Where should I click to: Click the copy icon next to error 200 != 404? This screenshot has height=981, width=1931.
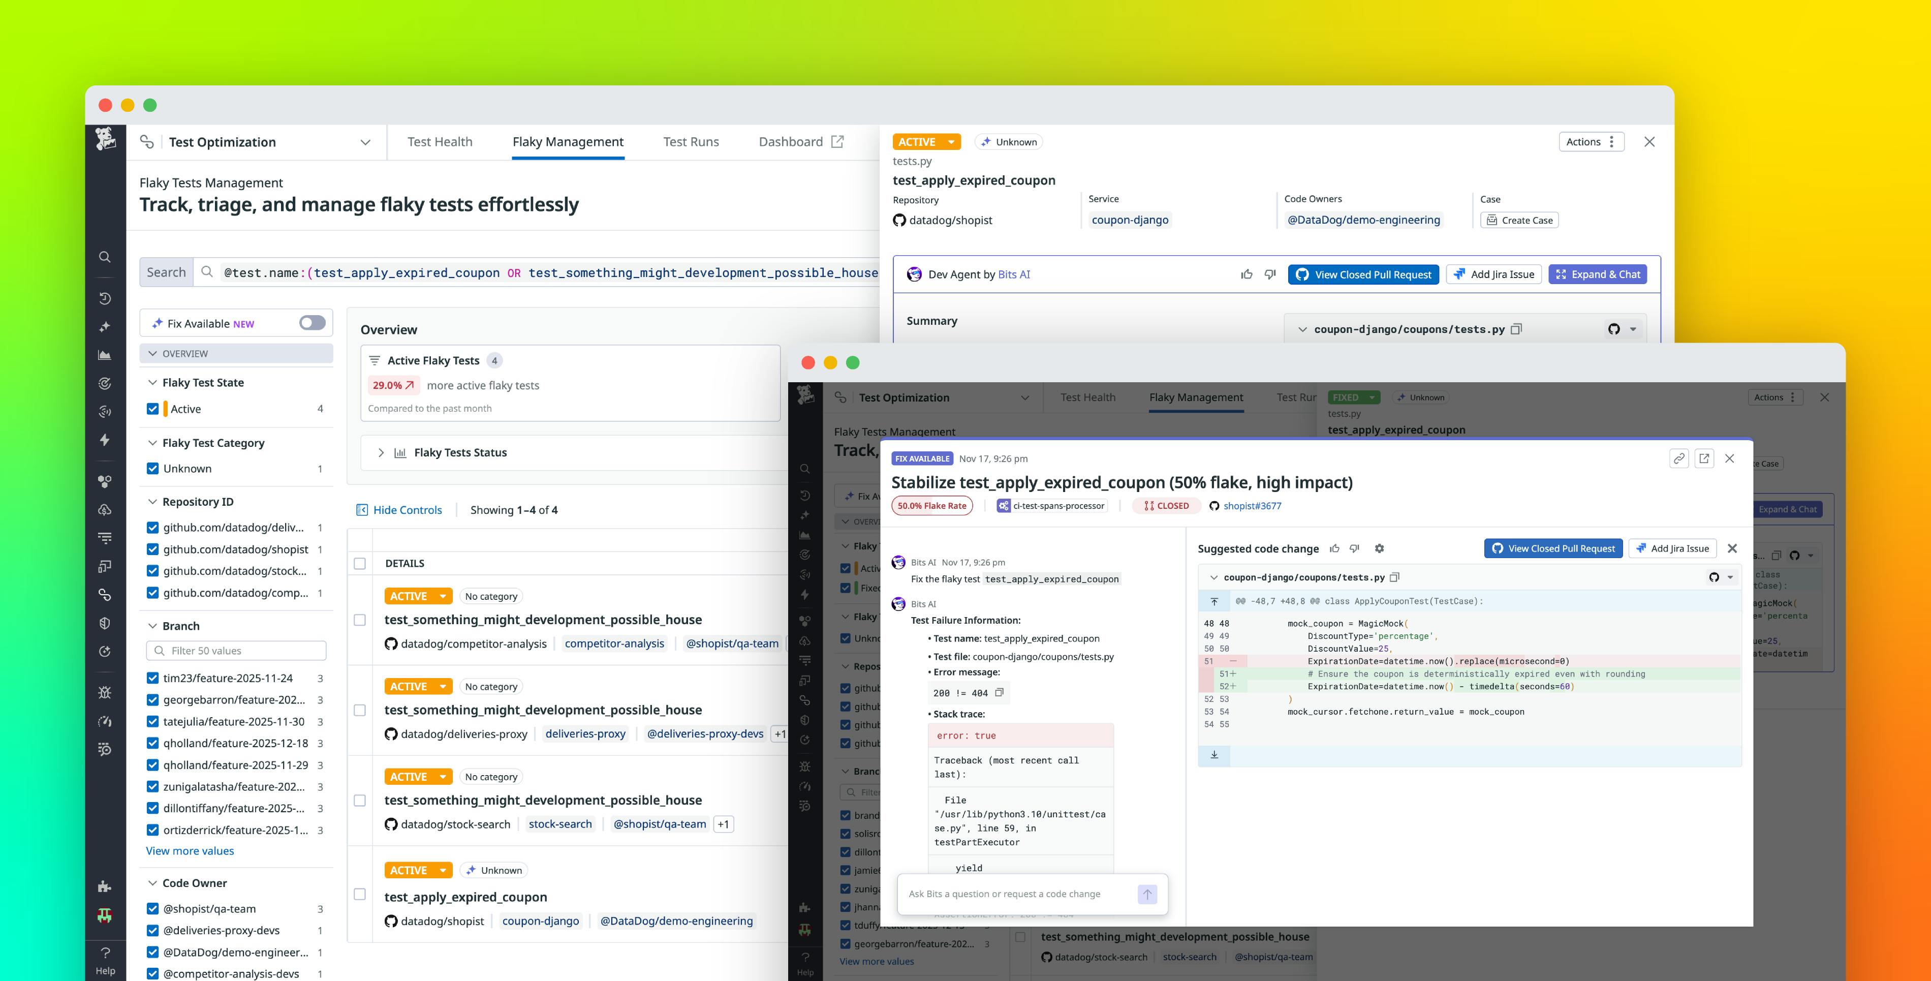coord(999,693)
